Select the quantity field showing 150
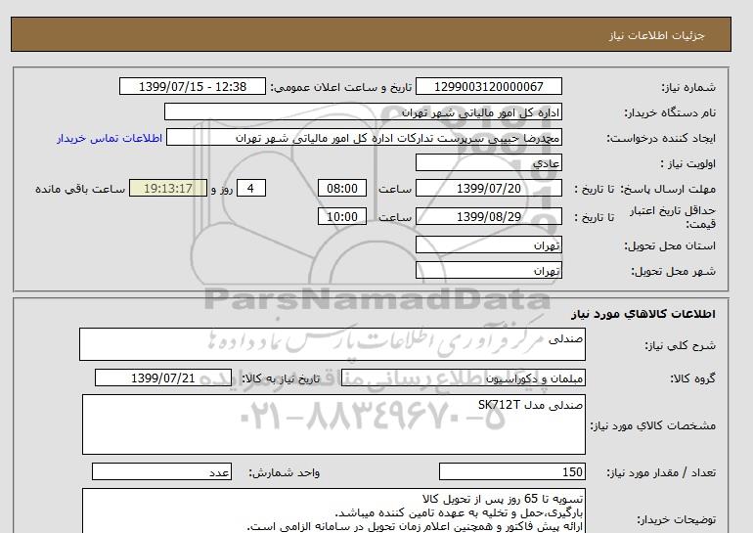The height and width of the screenshot is (533, 753). coord(512,471)
